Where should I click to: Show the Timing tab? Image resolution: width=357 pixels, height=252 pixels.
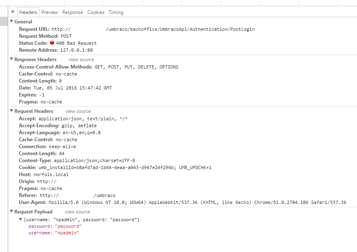click(116, 12)
